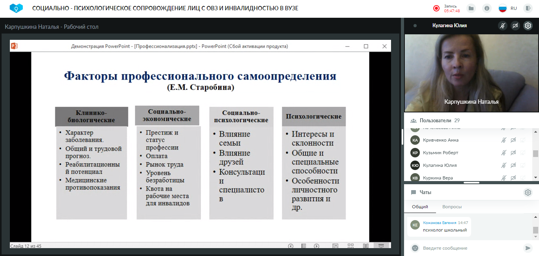The height and width of the screenshot is (256, 539).
Task: Click the users group icon beside Пользователи
Action: 414,121
